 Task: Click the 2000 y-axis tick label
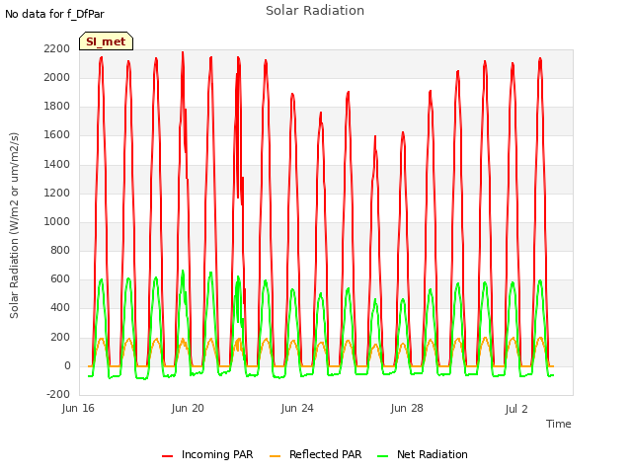click(57, 77)
